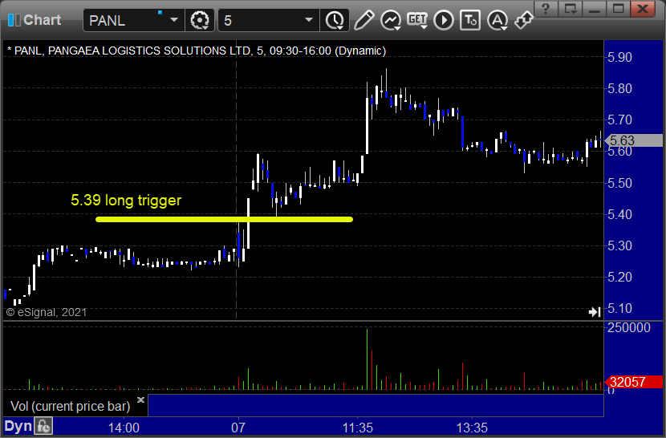Click the Vol (current price bar) label
This screenshot has height=438, width=666.
pyautogui.click(x=70, y=406)
